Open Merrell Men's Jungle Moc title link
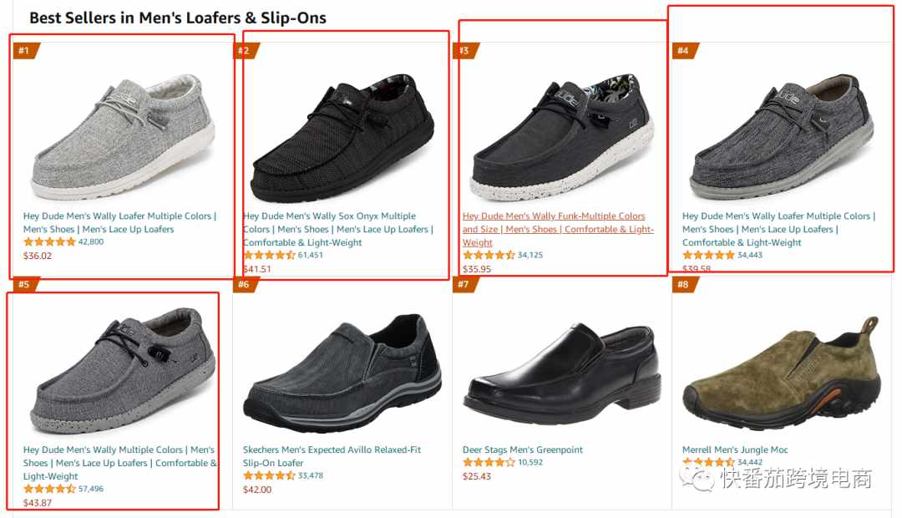 [735, 449]
